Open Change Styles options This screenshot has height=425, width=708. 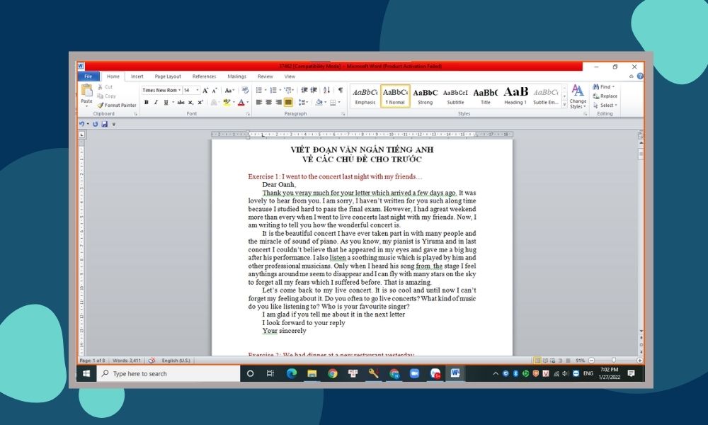point(578,95)
